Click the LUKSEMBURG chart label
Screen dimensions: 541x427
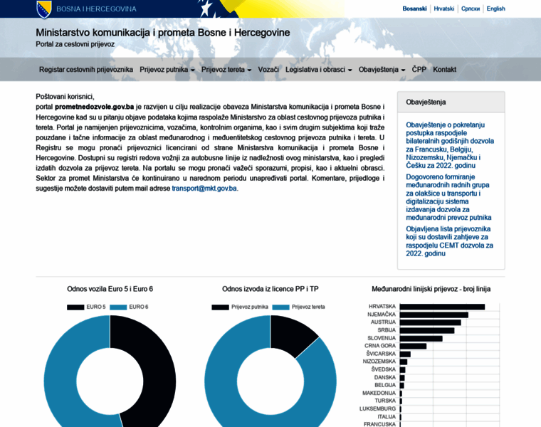377,408
